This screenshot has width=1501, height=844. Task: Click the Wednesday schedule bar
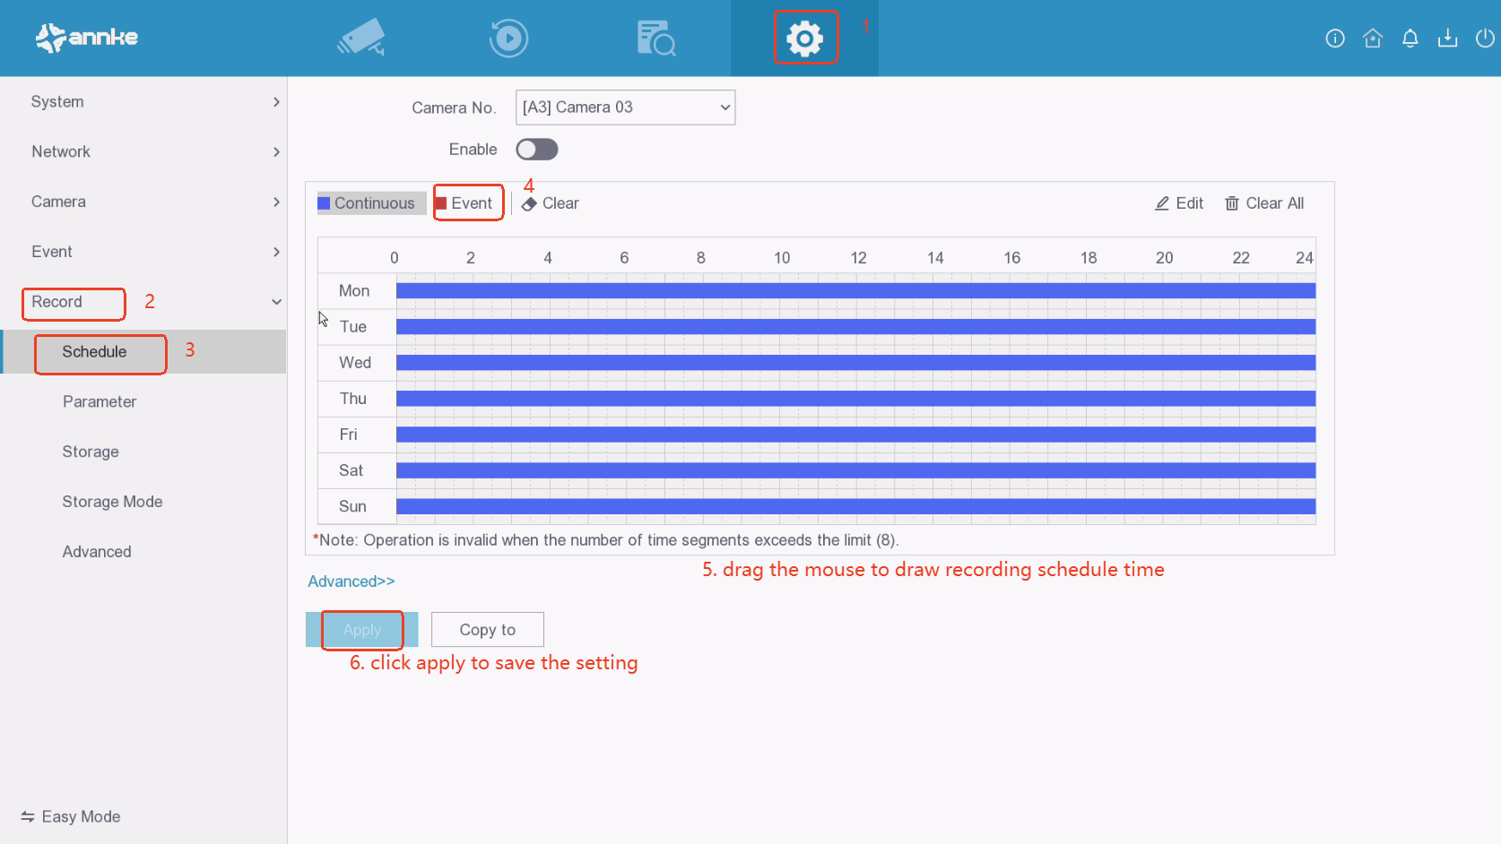point(856,362)
